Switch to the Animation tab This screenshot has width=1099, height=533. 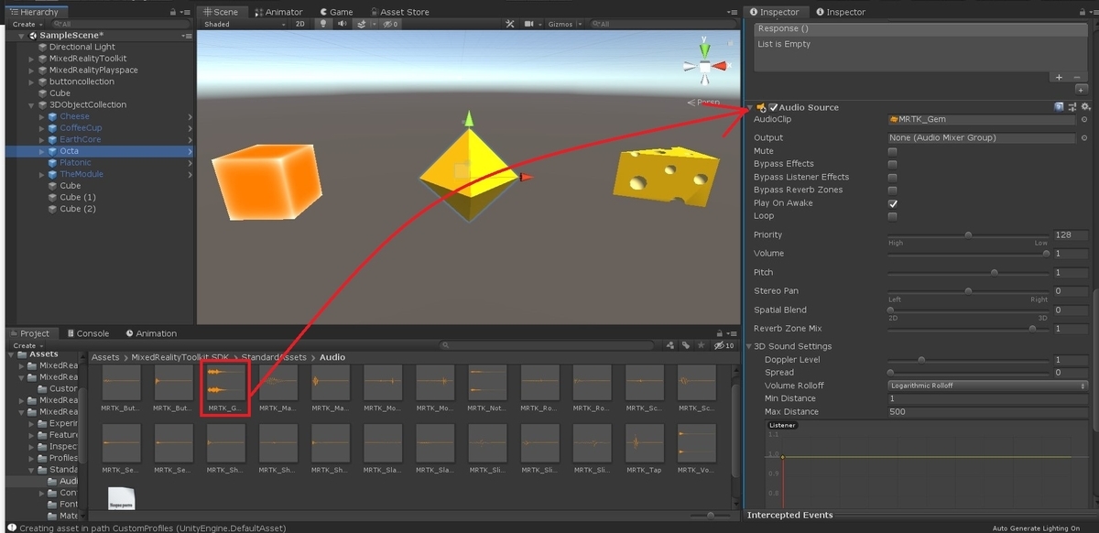point(151,333)
